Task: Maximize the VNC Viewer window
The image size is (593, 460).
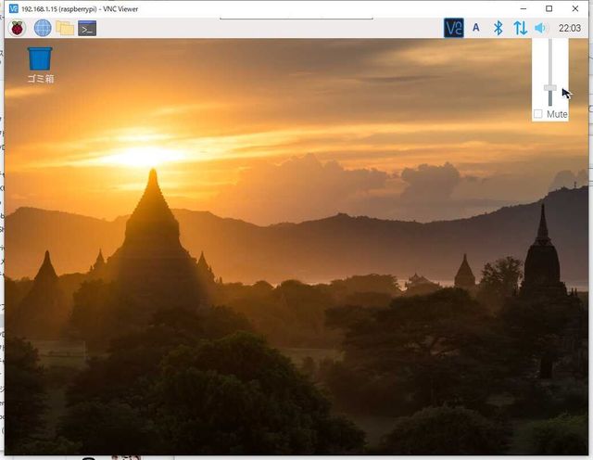Action: click(x=549, y=8)
